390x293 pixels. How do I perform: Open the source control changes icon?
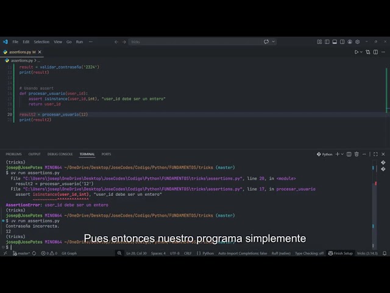click(368, 52)
